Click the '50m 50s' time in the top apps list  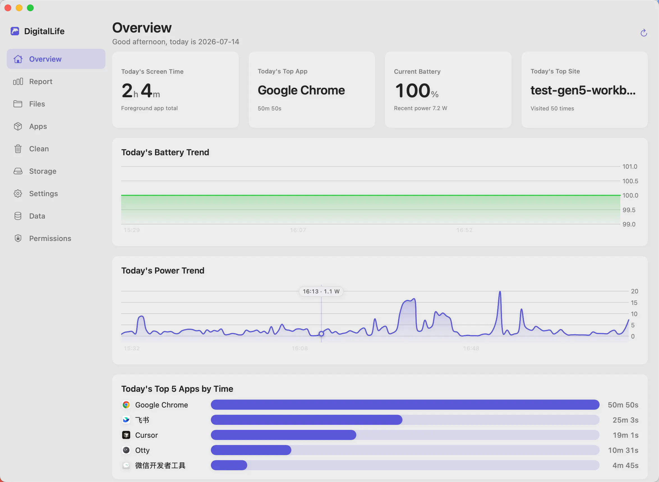pyautogui.click(x=623, y=405)
